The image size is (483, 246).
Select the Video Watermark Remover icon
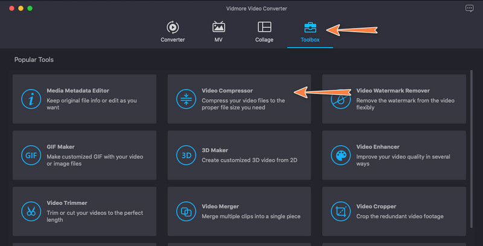341,99
